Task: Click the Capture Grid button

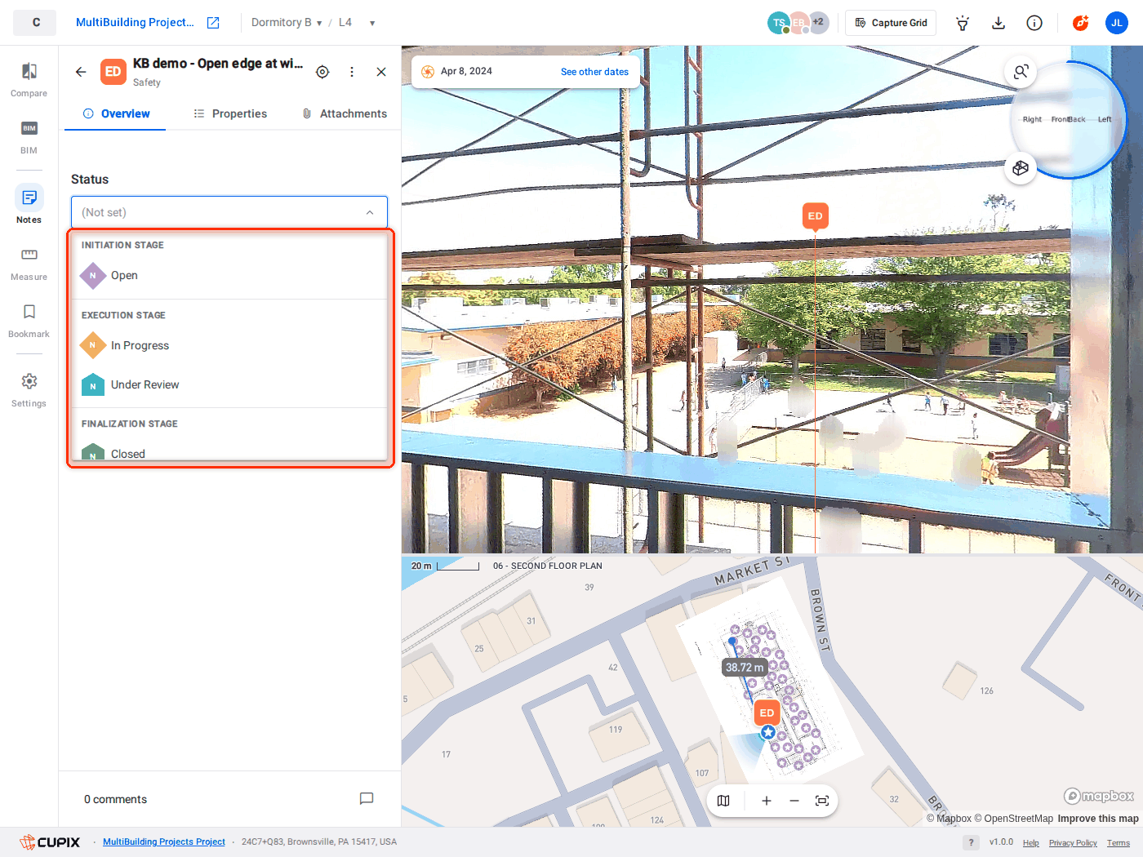Action: [x=891, y=23]
